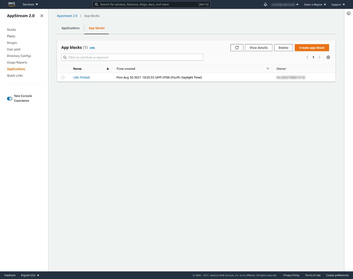Click Create app block
The image size is (353, 279).
click(312, 48)
